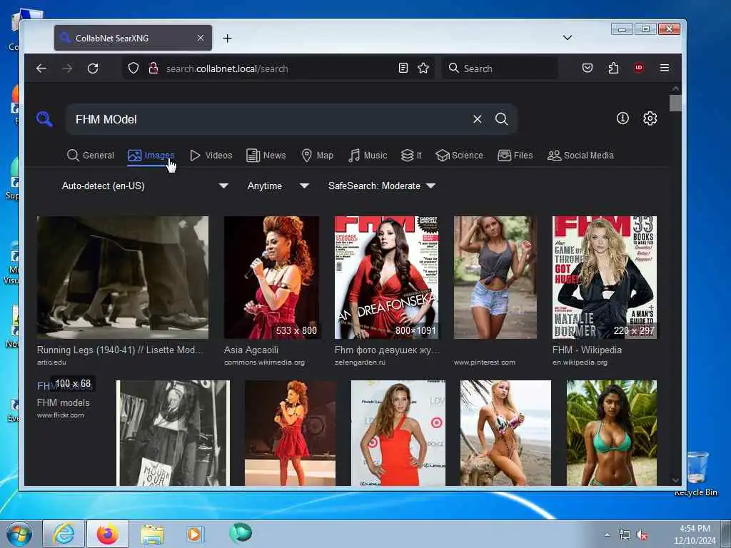Open the Andrea Fonseka FHM cover thumbnail

coord(386,278)
